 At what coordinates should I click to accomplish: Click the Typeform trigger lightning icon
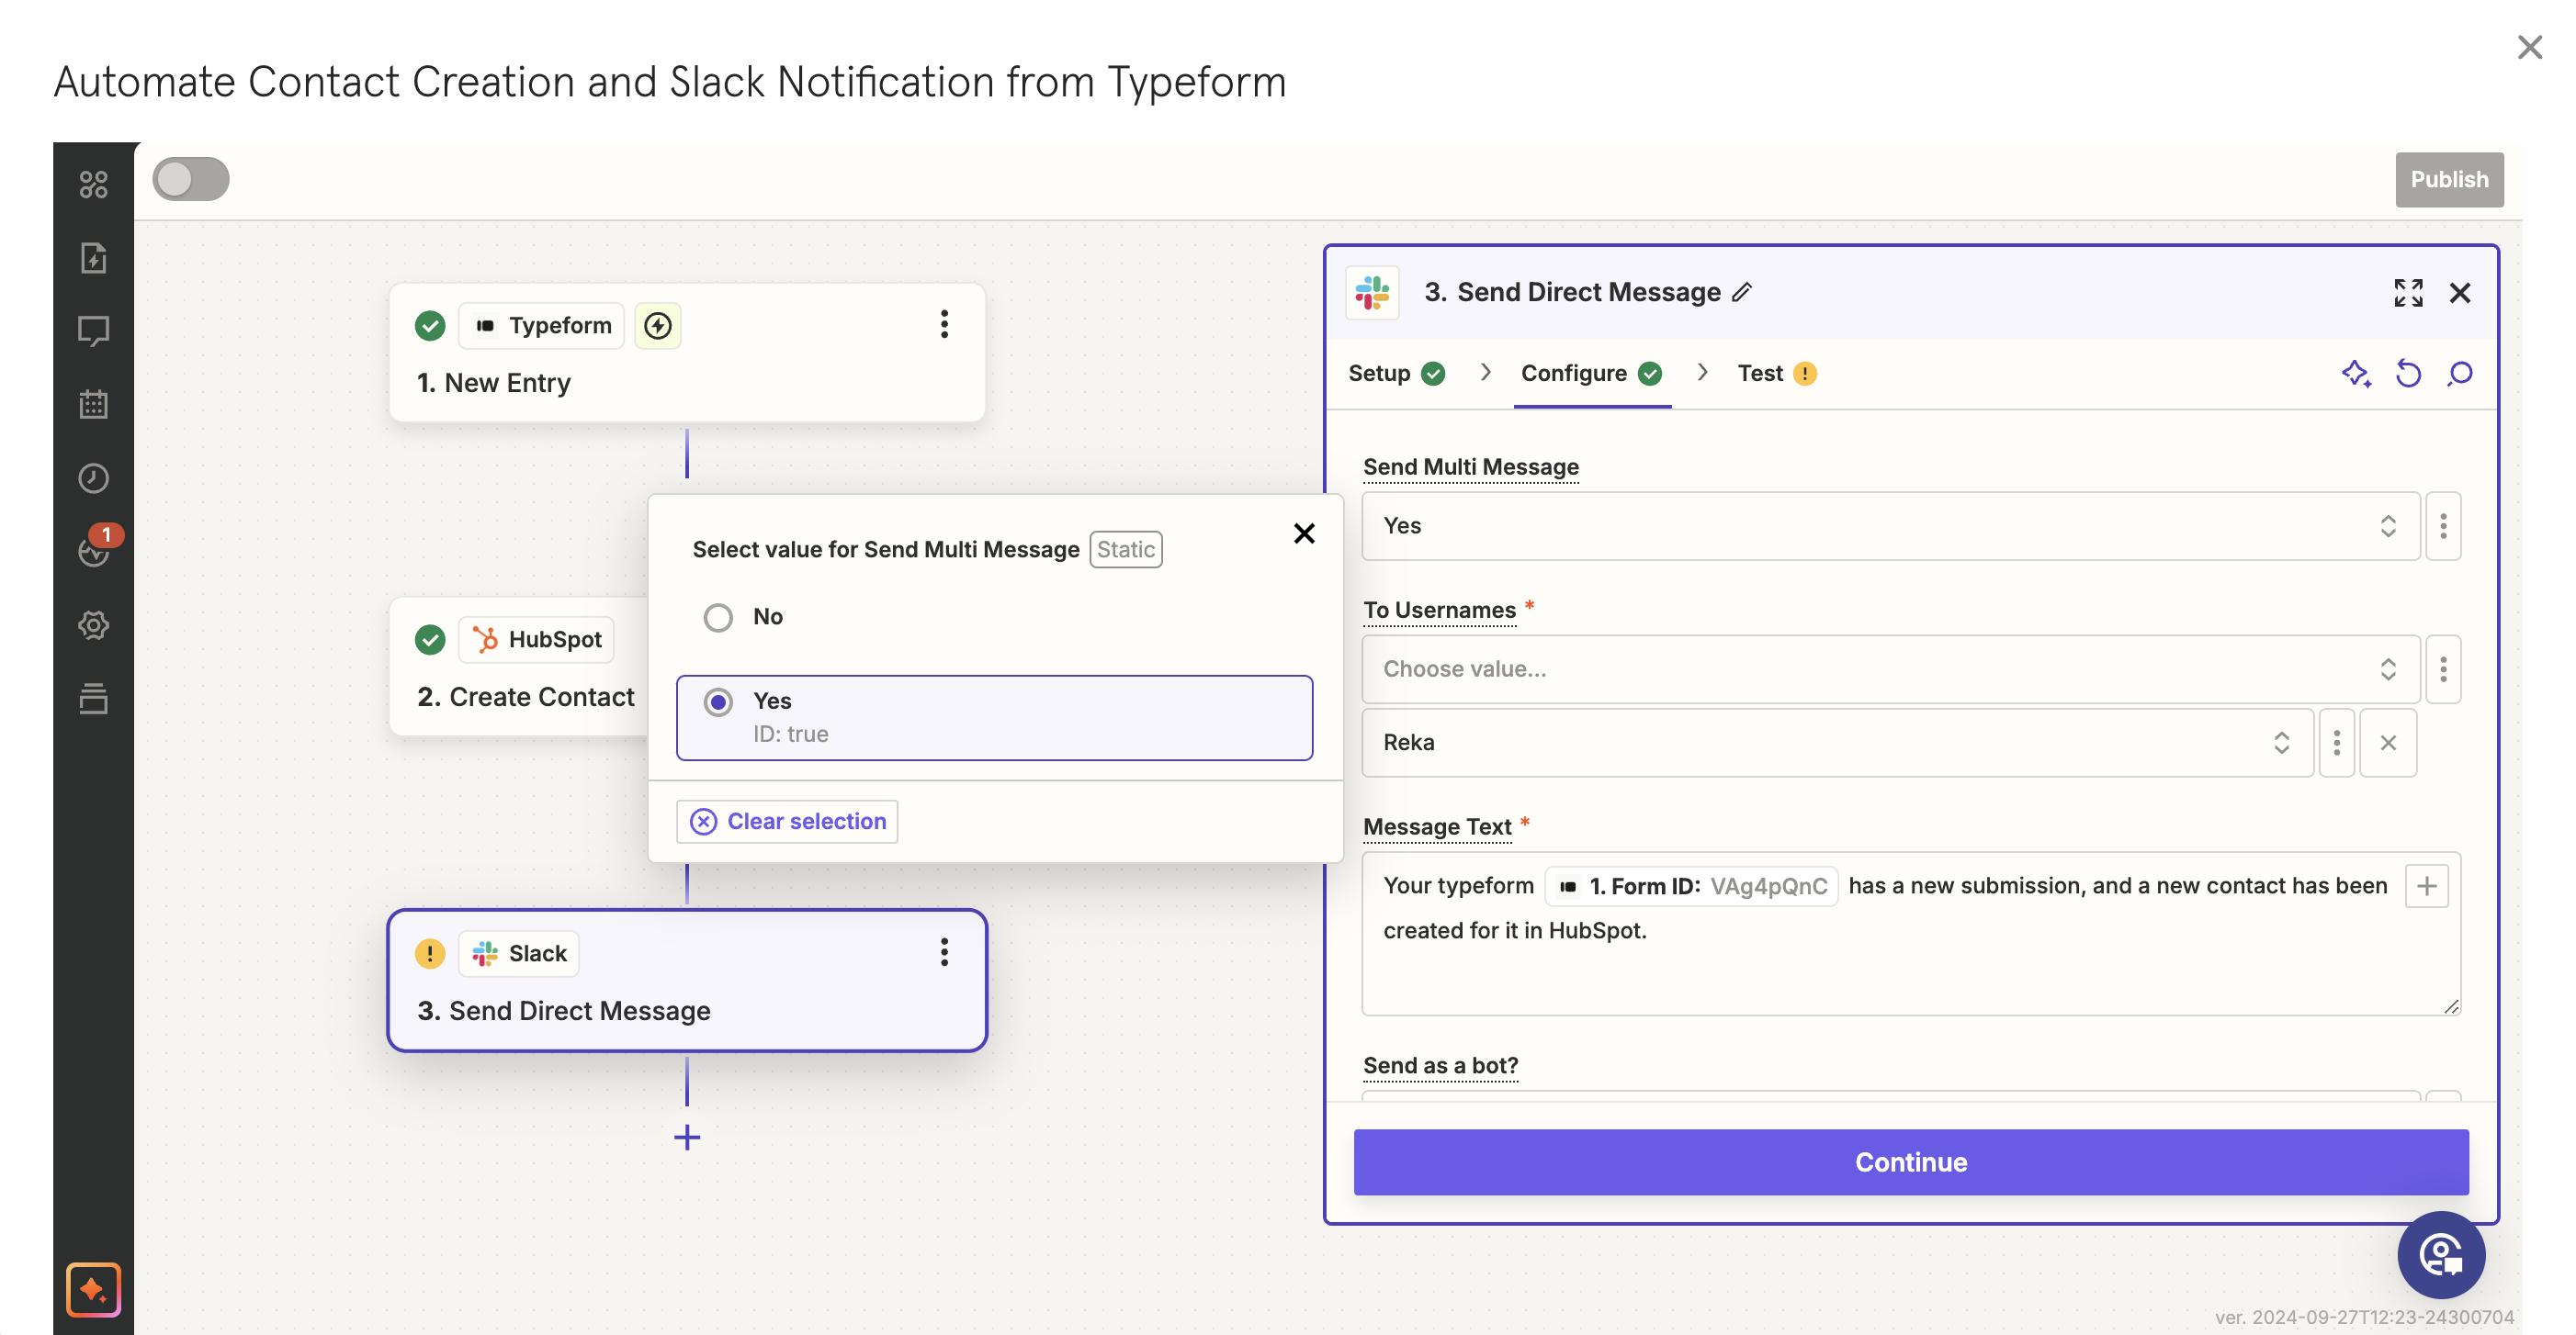(657, 326)
